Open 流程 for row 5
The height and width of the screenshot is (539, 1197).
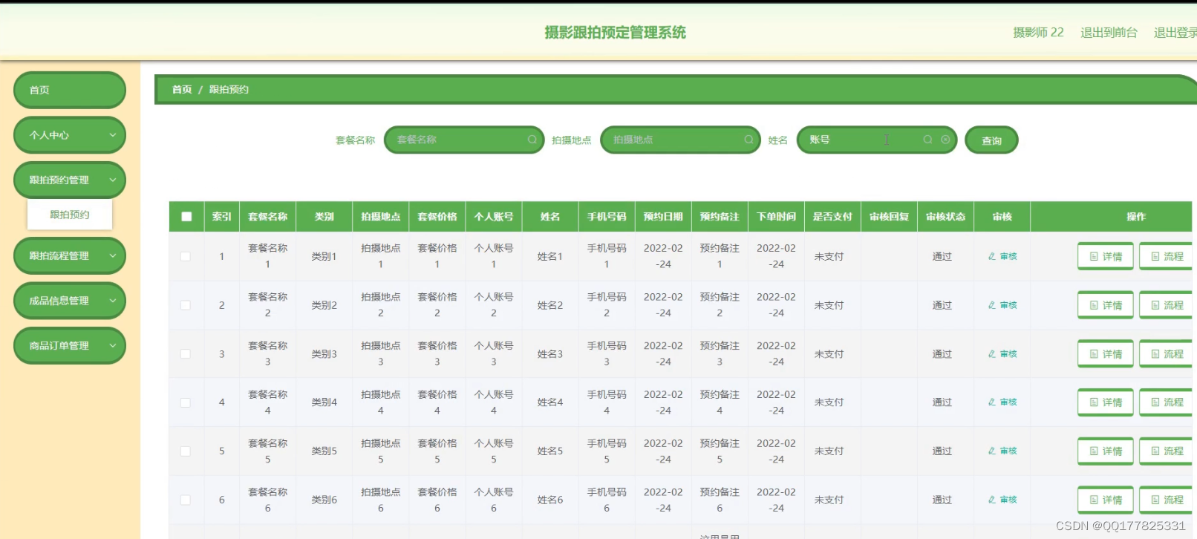click(1167, 451)
